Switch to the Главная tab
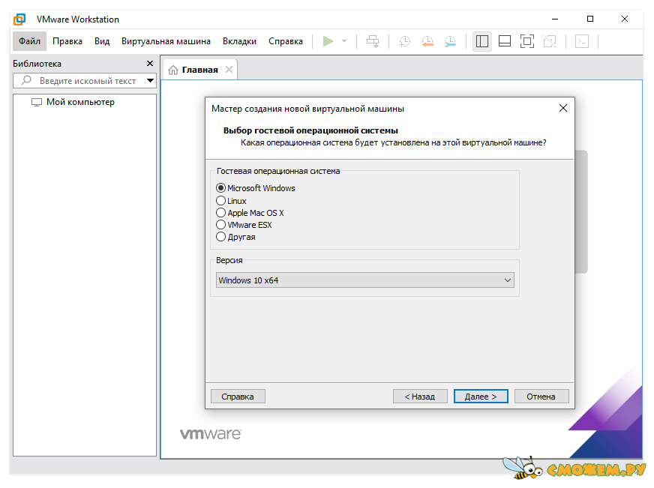Image resolution: width=654 pixels, height=488 pixels. [x=199, y=70]
